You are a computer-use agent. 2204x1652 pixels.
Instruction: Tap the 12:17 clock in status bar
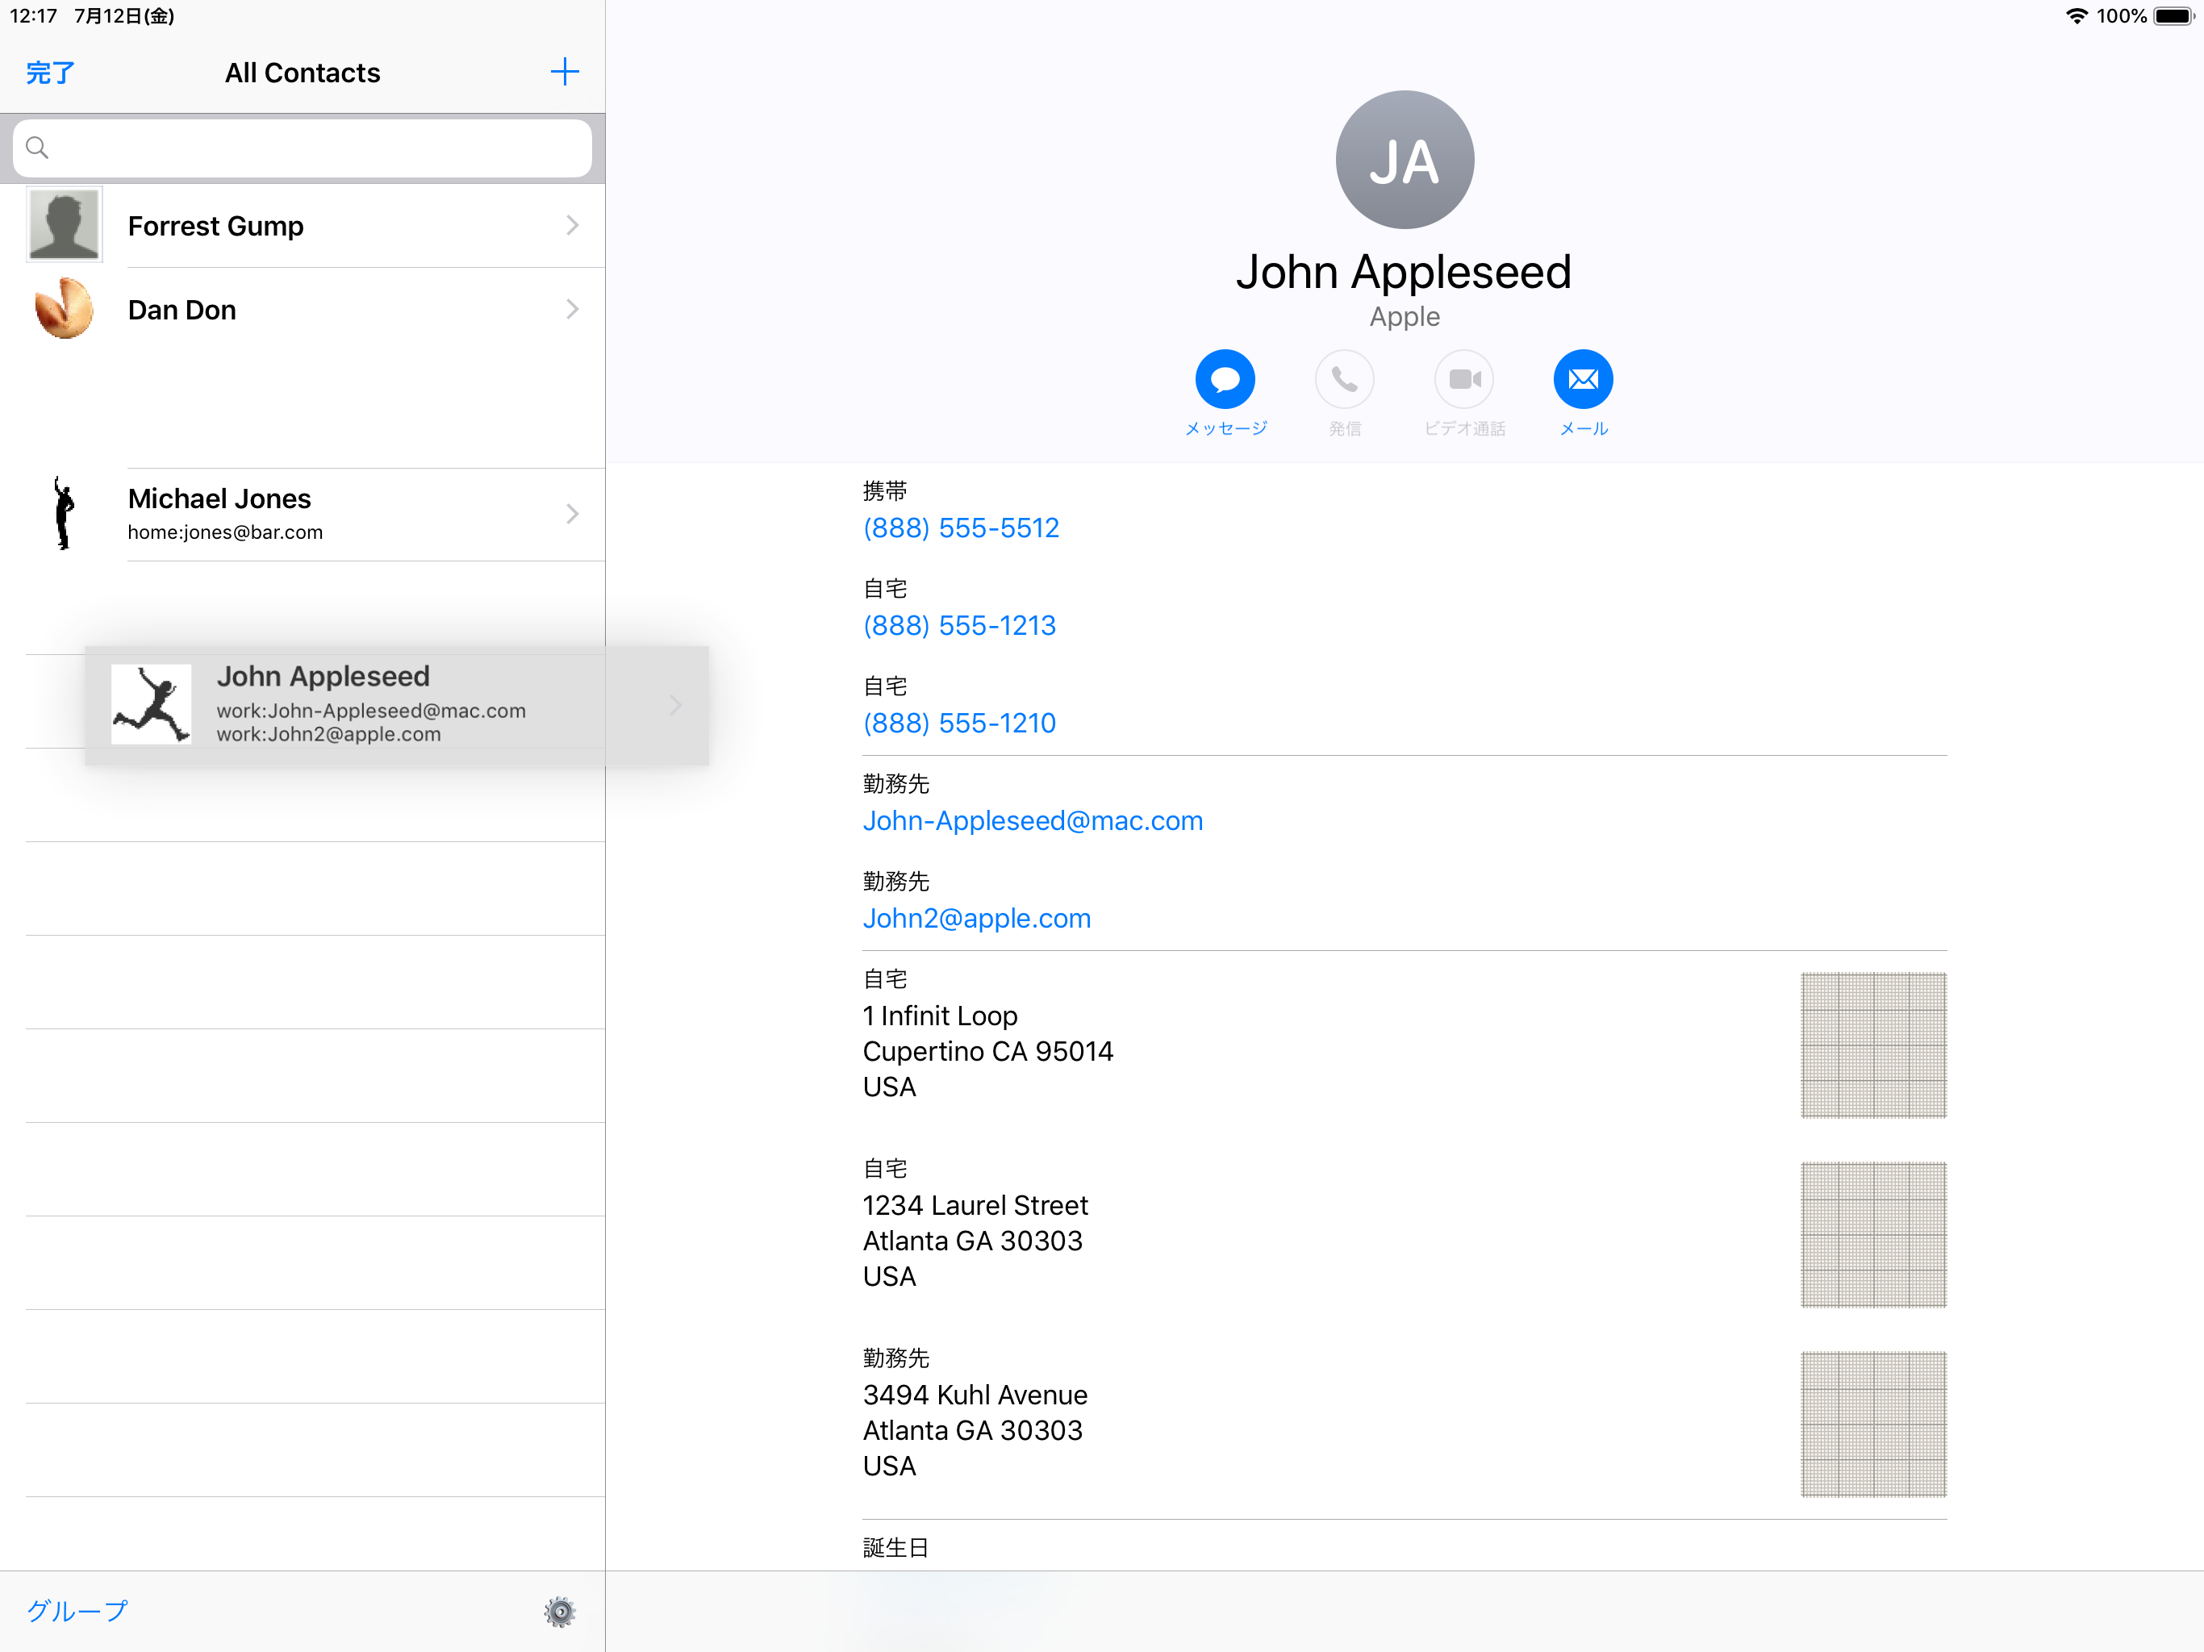point(34,16)
